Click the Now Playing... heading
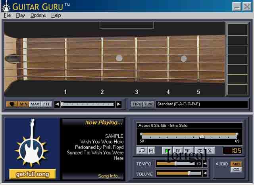 [x=104, y=123]
